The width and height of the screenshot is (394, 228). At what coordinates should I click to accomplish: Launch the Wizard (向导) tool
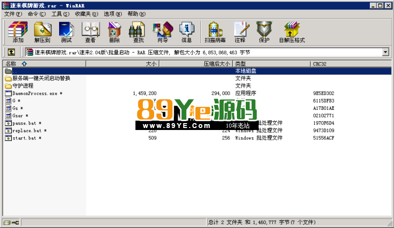[163, 32]
